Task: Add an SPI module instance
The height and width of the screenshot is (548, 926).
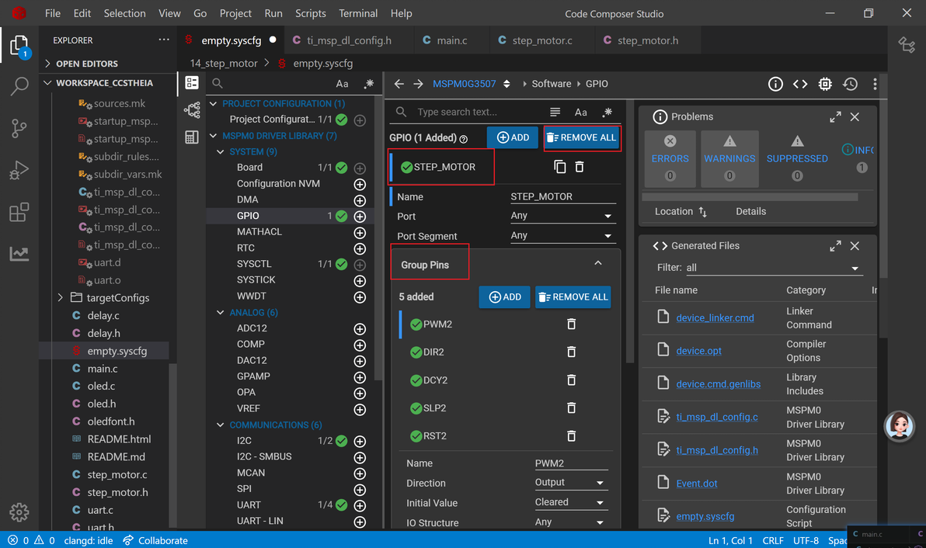Action: coord(360,489)
